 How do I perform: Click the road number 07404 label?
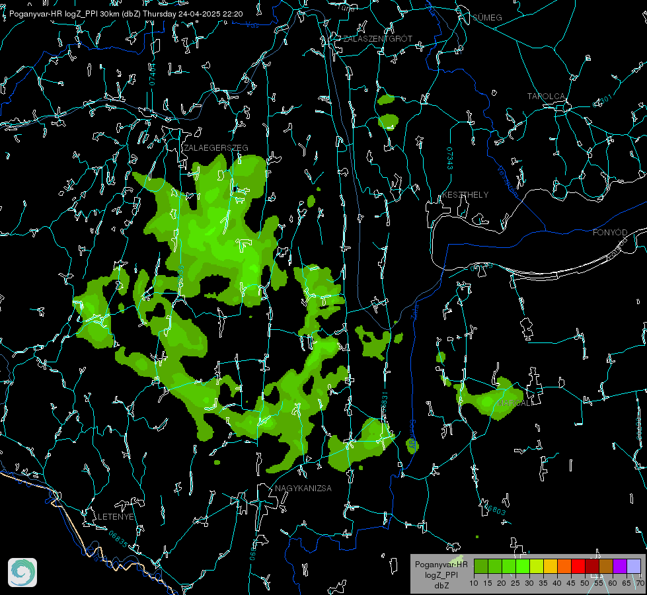pos(152,75)
